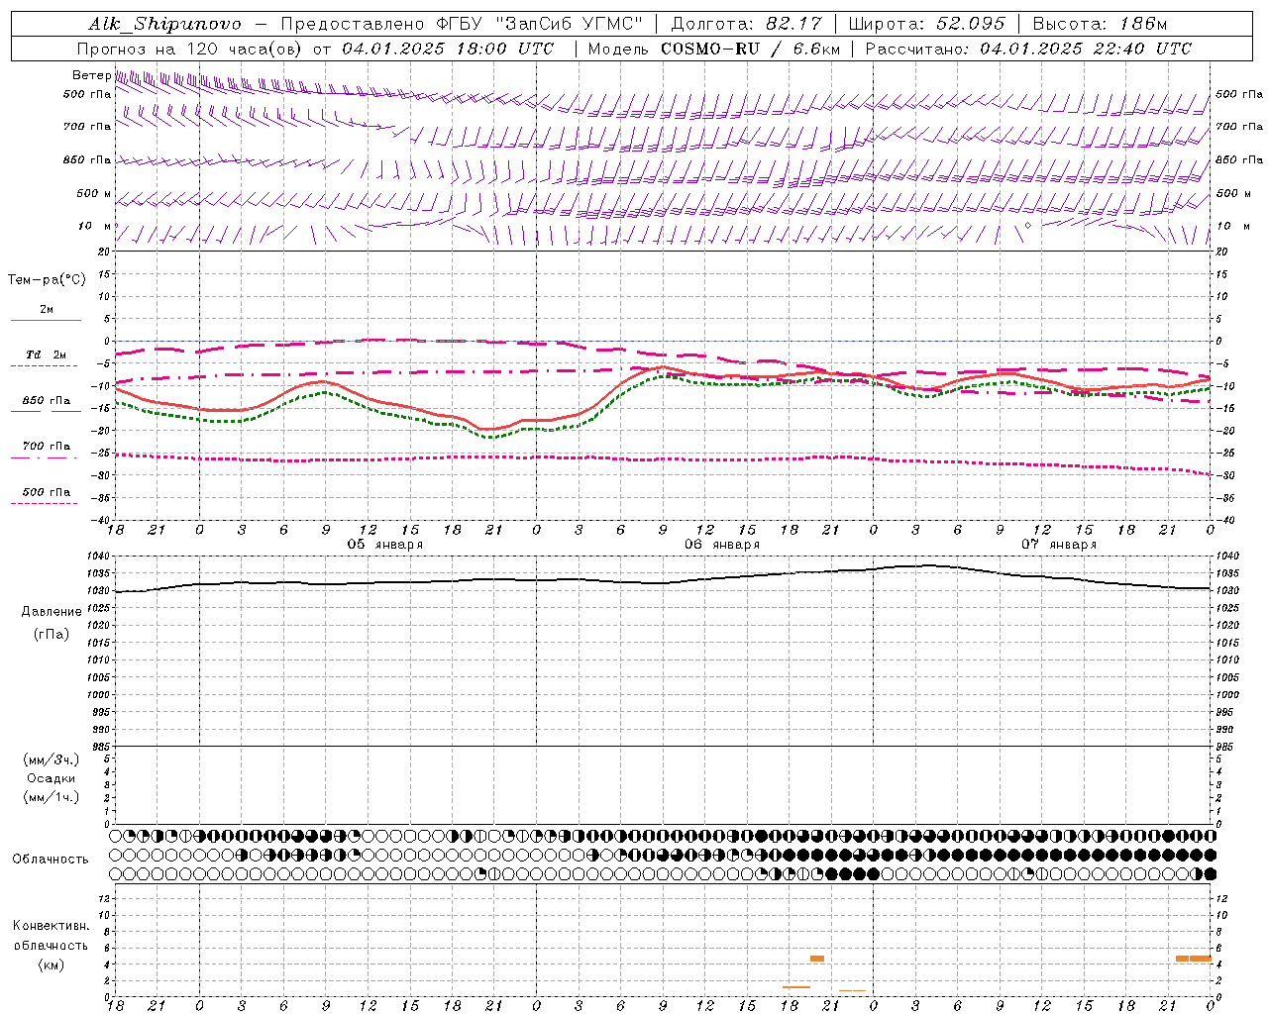Click the 05 января date label

(x=384, y=545)
